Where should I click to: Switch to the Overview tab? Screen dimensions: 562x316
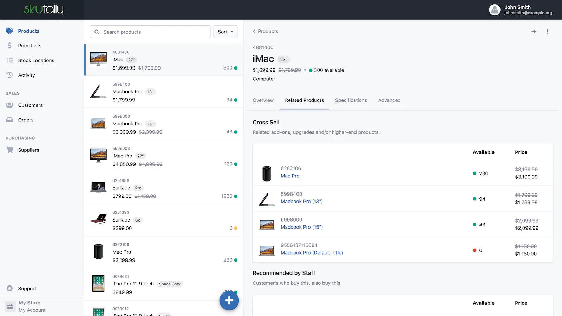[x=263, y=100]
